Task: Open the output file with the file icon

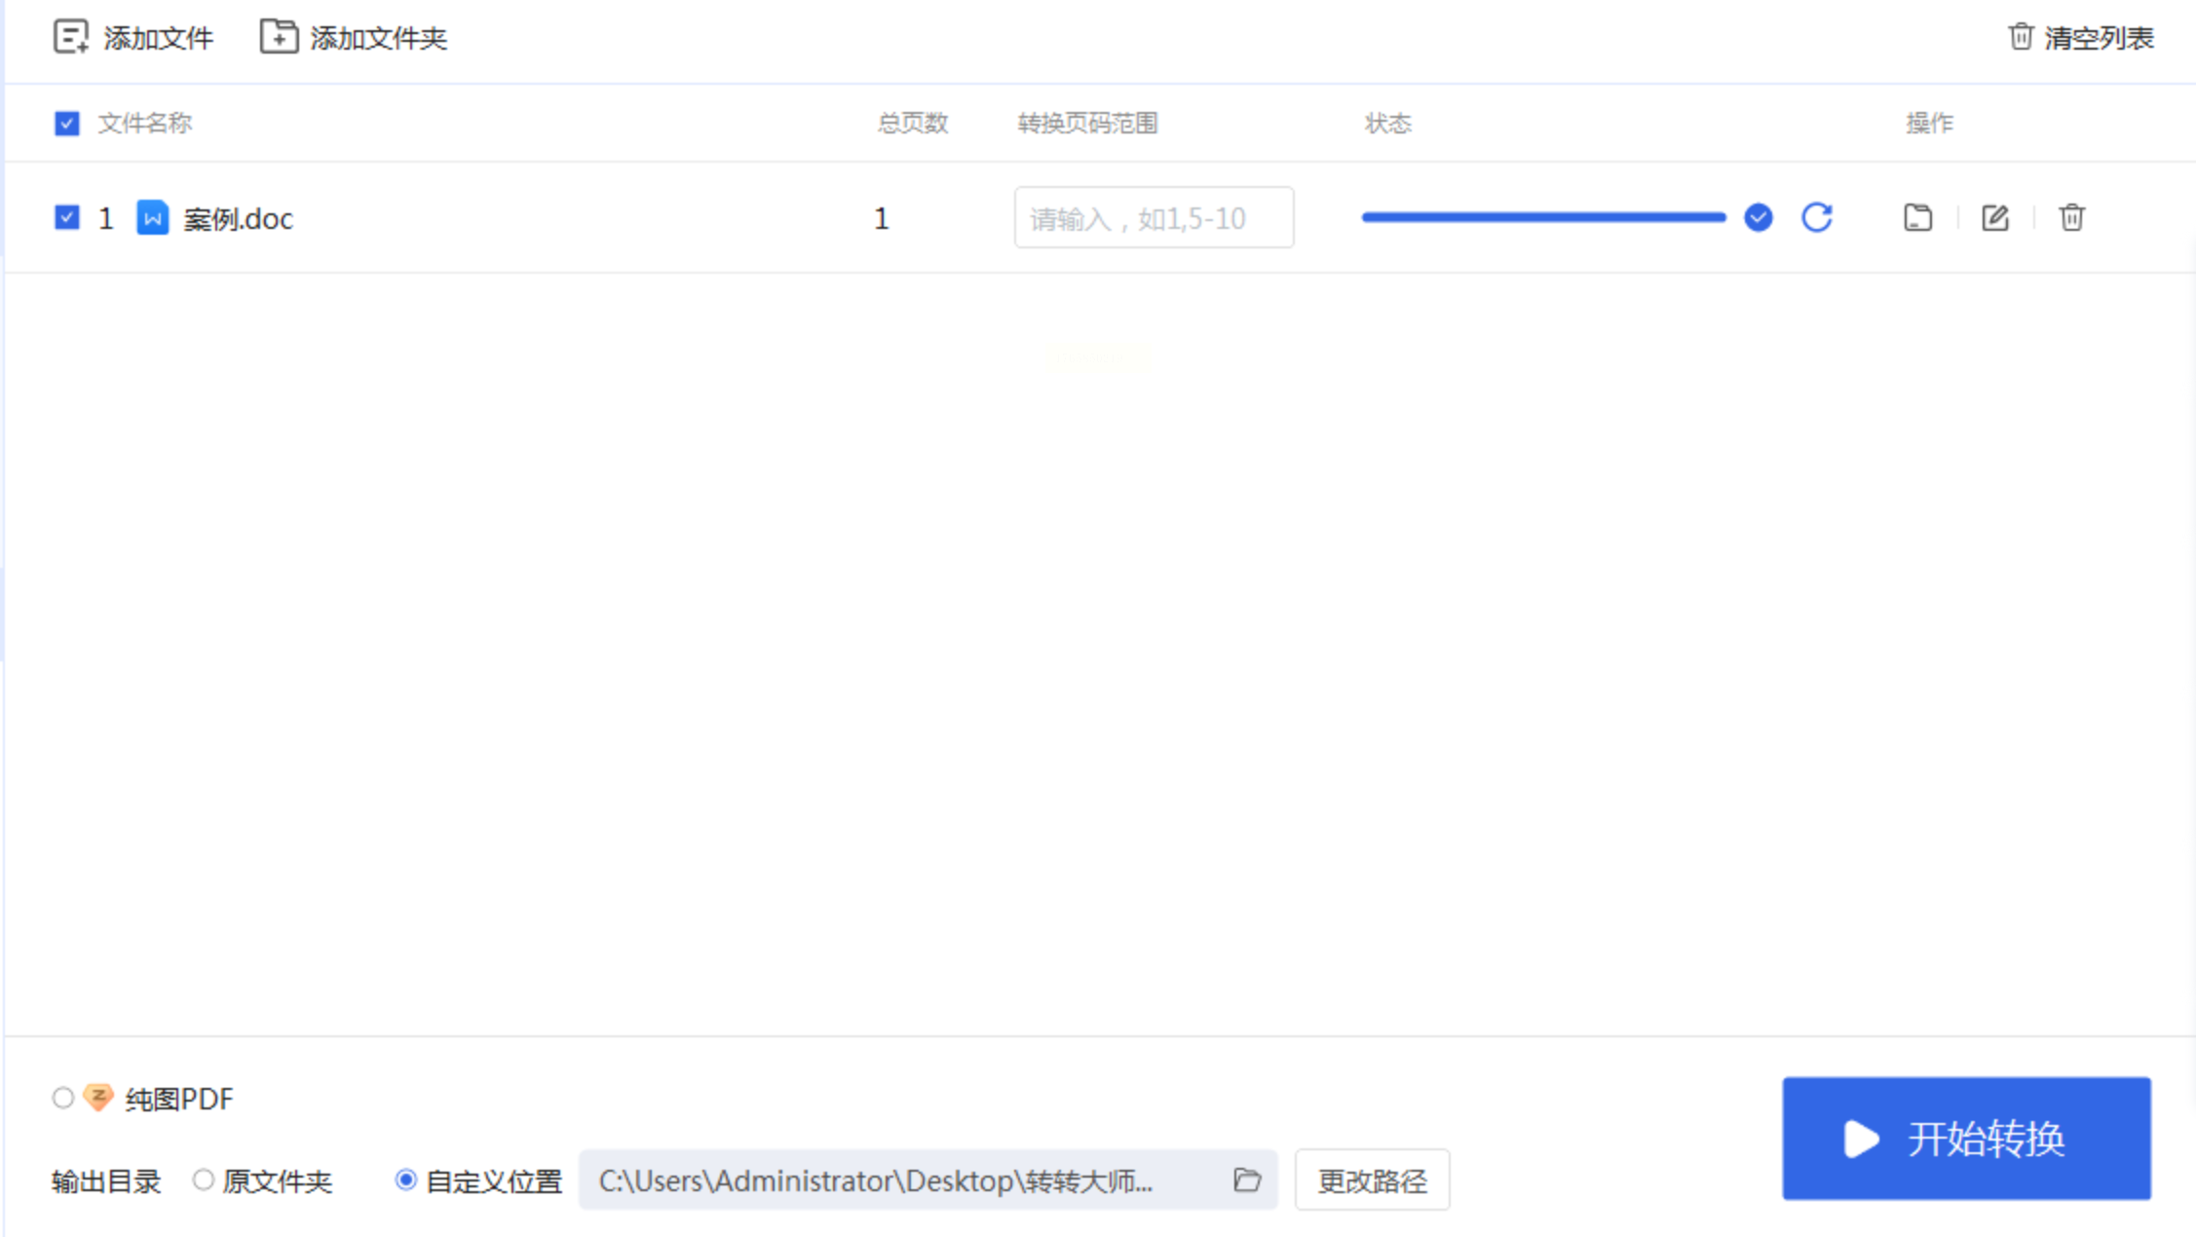Action: [1917, 217]
